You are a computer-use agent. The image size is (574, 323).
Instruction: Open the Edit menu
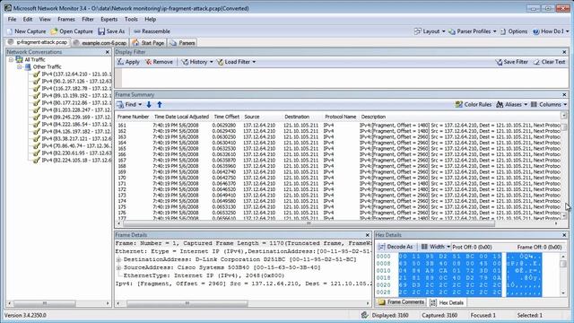coord(28,20)
